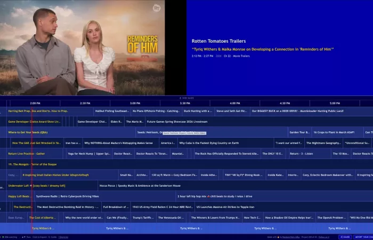Click the 5:00 PM time header

335,103
